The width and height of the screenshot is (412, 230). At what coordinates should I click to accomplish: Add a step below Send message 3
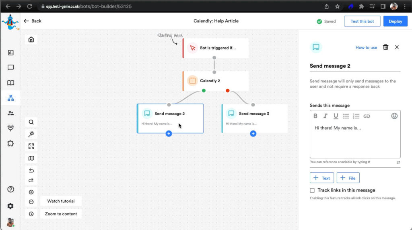pos(253,134)
